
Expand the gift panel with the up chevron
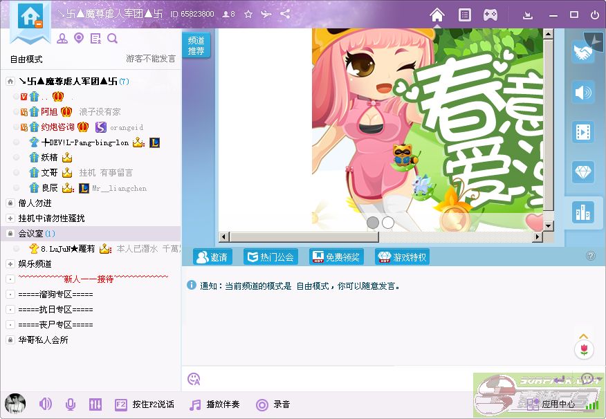click(x=584, y=336)
